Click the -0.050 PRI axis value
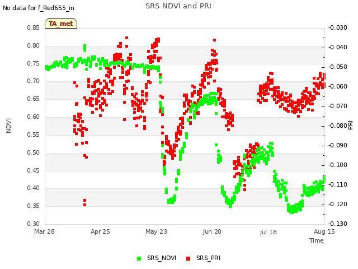 pos(338,67)
